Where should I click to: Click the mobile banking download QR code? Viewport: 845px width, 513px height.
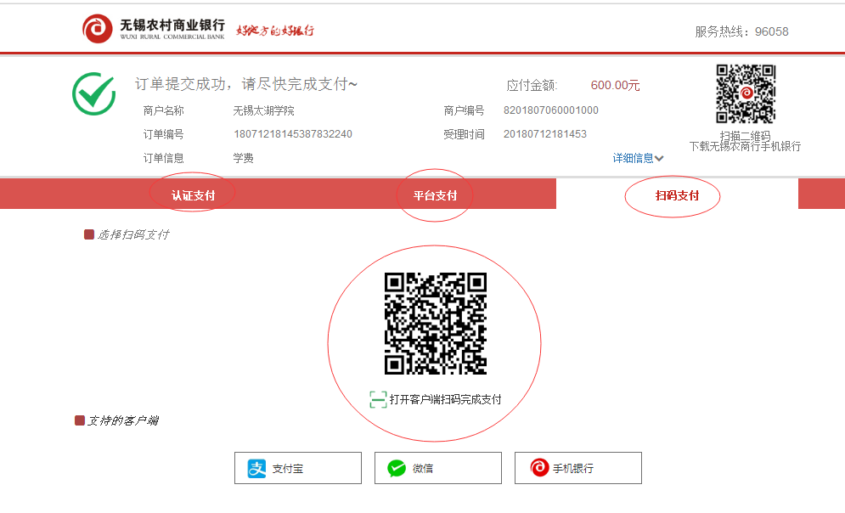(x=746, y=93)
